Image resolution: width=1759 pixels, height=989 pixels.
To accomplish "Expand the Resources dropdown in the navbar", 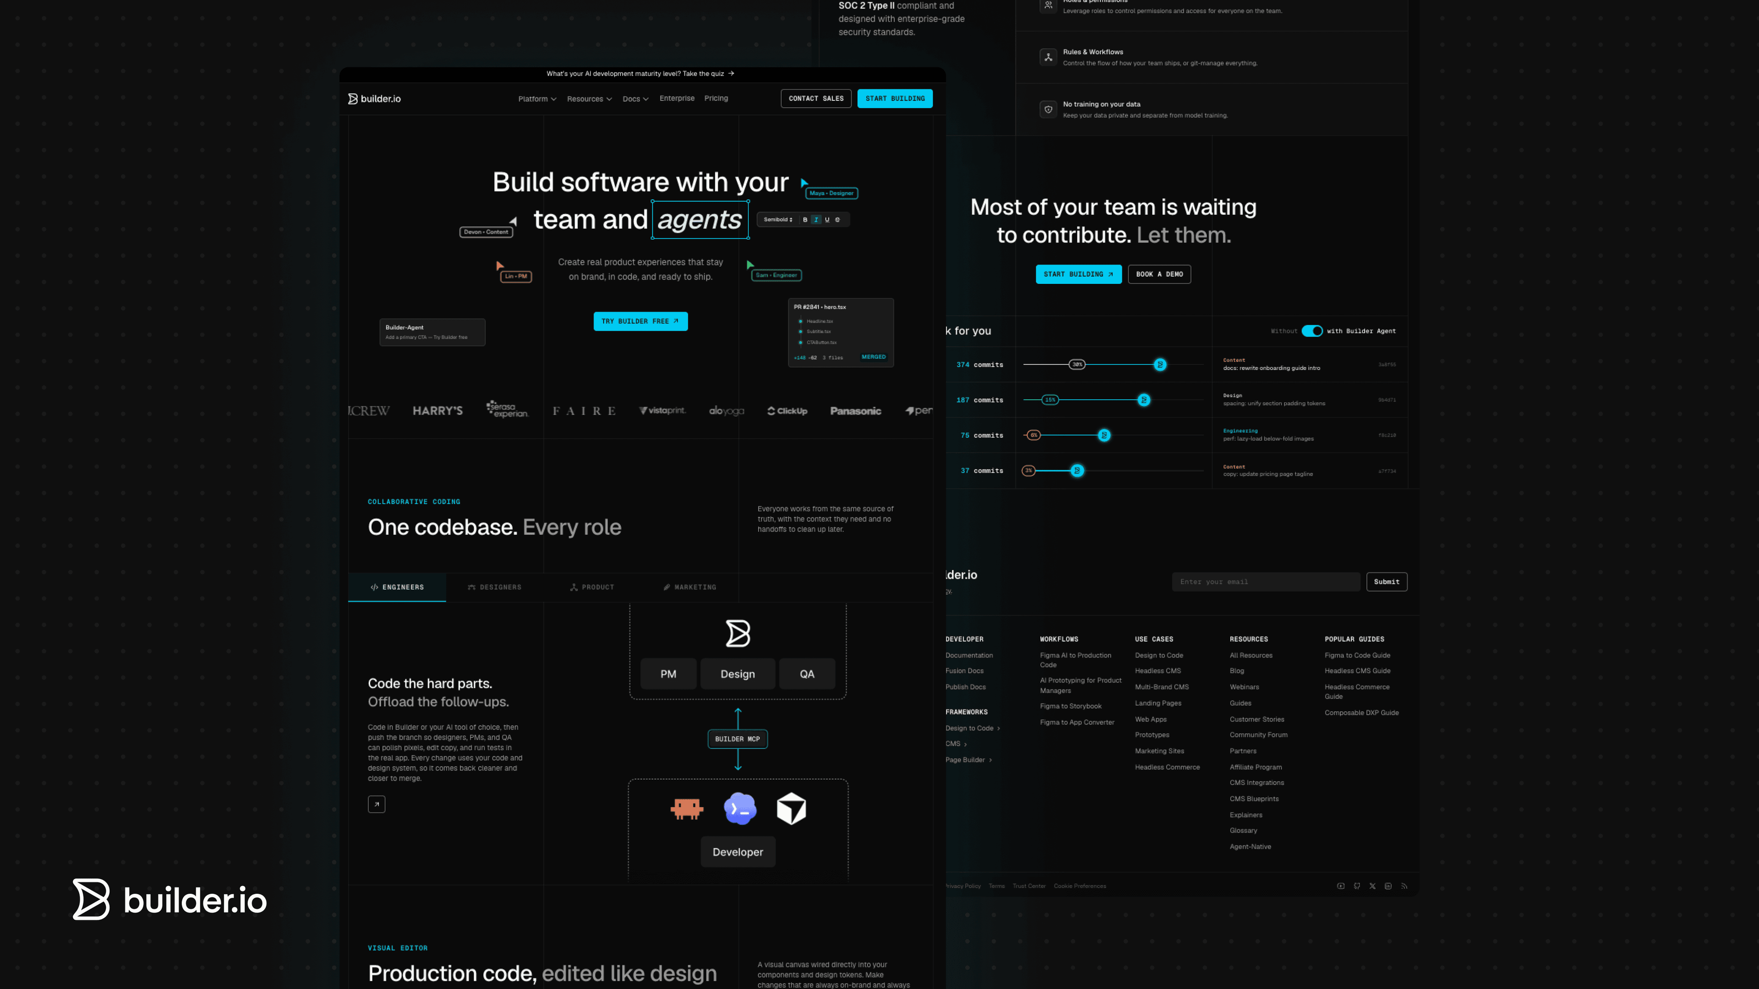I will pyautogui.click(x=589, y=99).
